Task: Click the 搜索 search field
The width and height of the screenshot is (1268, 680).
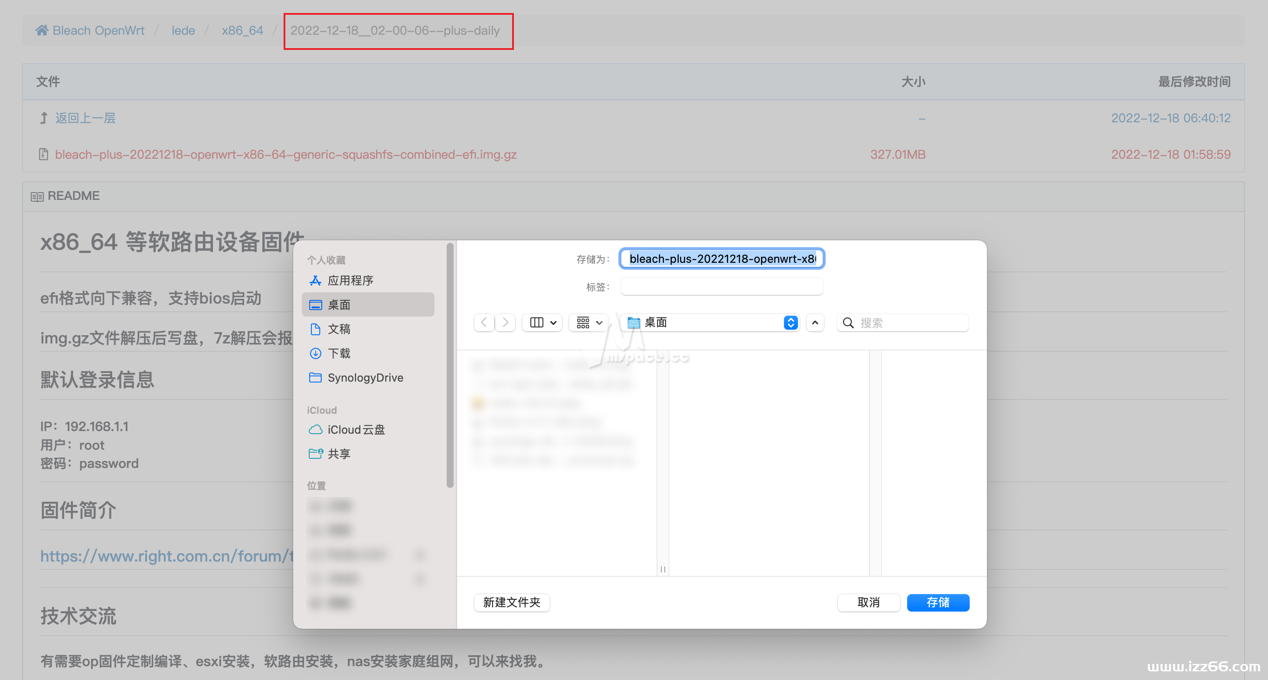Action: tap(903, 322)
